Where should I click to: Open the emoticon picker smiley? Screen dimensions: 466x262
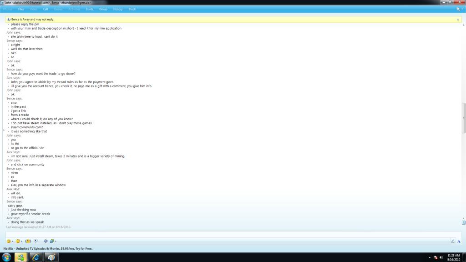pos(9,241)
